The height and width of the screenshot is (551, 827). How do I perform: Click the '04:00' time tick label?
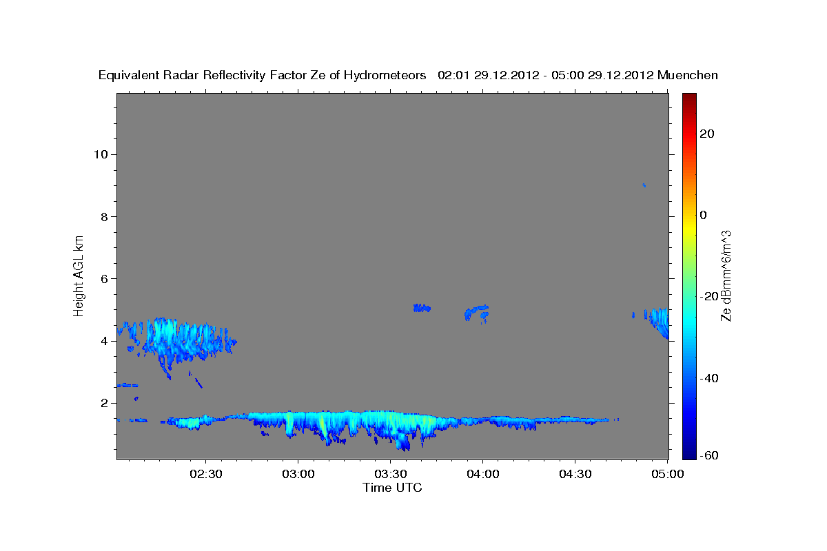(483, 475)
